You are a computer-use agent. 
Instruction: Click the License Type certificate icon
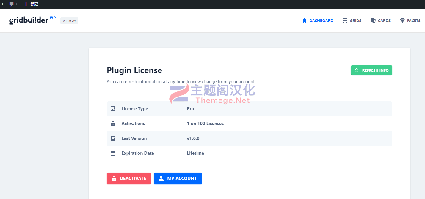113,109
